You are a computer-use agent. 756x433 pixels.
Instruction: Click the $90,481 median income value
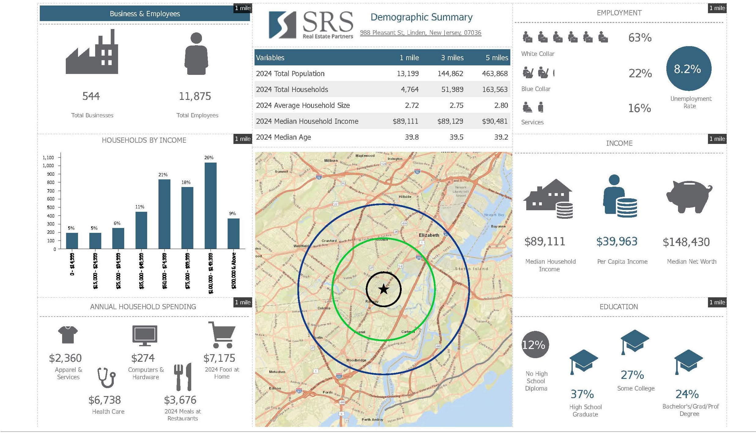pos(495,121)
